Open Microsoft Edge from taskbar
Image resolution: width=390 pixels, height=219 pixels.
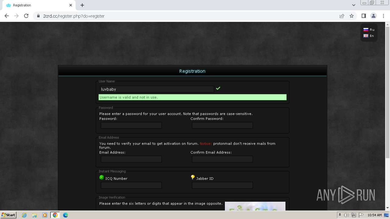(66, 215)
